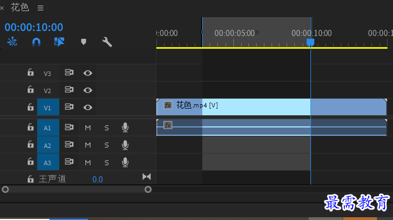The image size is (393, 220).
Task: Toggle insert sequence as nest icon
Action: pos(12,42)
